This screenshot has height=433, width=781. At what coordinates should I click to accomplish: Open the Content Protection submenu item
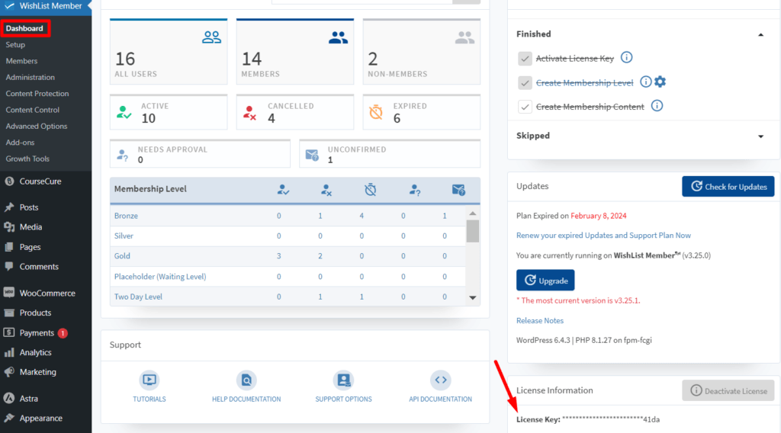click(37, 94)
